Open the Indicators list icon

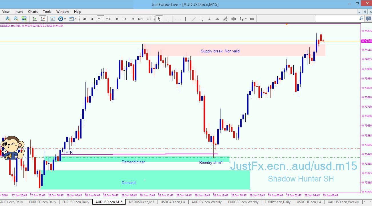[x=53, y=19]
